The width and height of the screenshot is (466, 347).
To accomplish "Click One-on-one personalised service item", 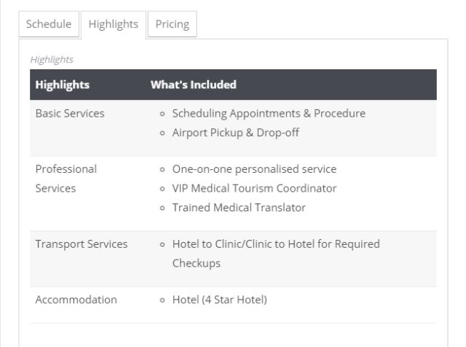I will pos(254,169).
